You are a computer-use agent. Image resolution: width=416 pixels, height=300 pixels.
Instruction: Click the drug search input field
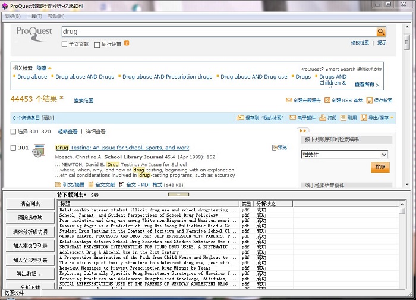[x=219, y=32]
